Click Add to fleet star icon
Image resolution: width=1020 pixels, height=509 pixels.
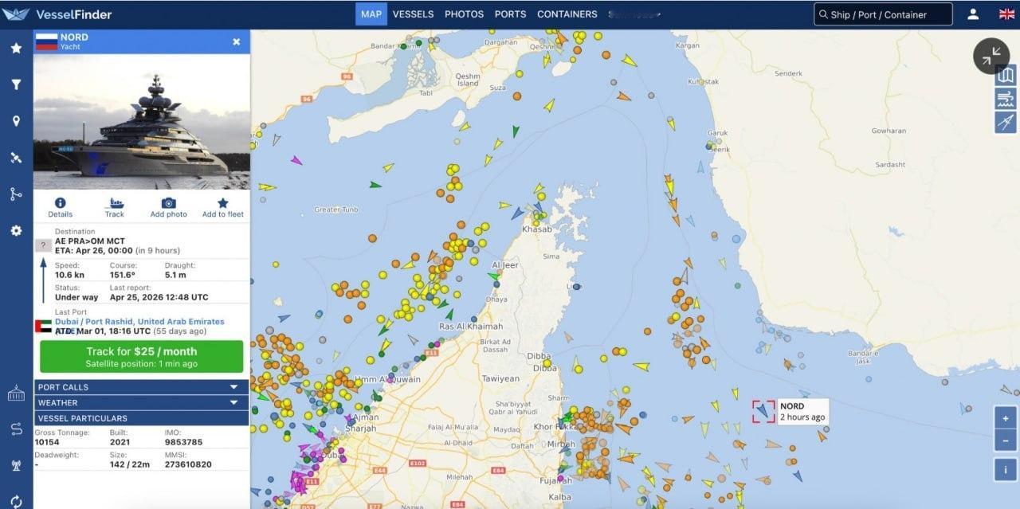tap(223, 203)
